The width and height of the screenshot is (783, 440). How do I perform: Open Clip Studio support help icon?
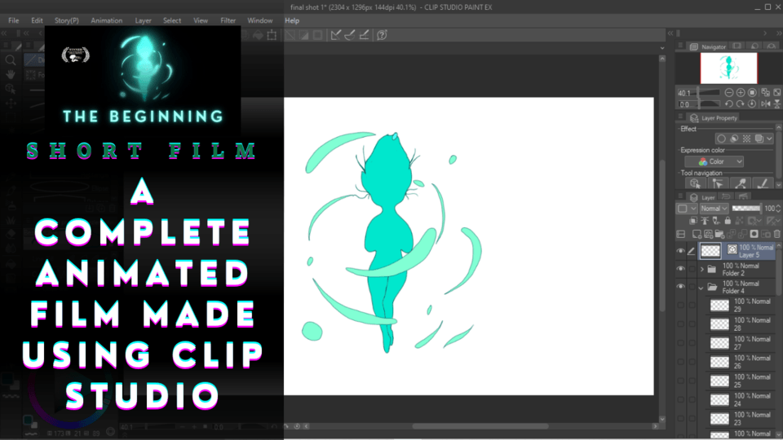point(382,35)
